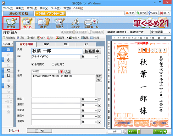173x136 pixels.
Task: Toggle the 連名1 checkbox
Action: point(99,100)
